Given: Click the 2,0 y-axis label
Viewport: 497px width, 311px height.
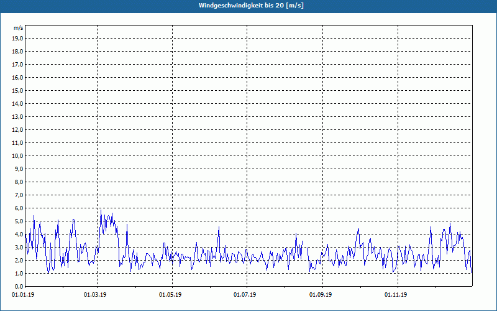Looking at the screenshot, I should [x=19, y=260].
